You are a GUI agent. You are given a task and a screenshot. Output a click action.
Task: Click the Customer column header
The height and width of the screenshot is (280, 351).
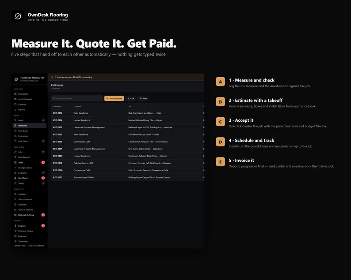click(x=77, y=107)
